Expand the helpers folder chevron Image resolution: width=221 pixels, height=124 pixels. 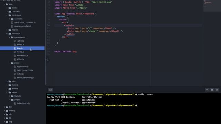point(7,30)
